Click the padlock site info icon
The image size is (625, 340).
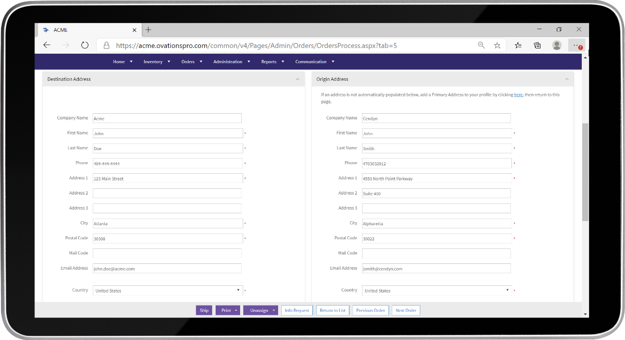(x=106, y=45)
